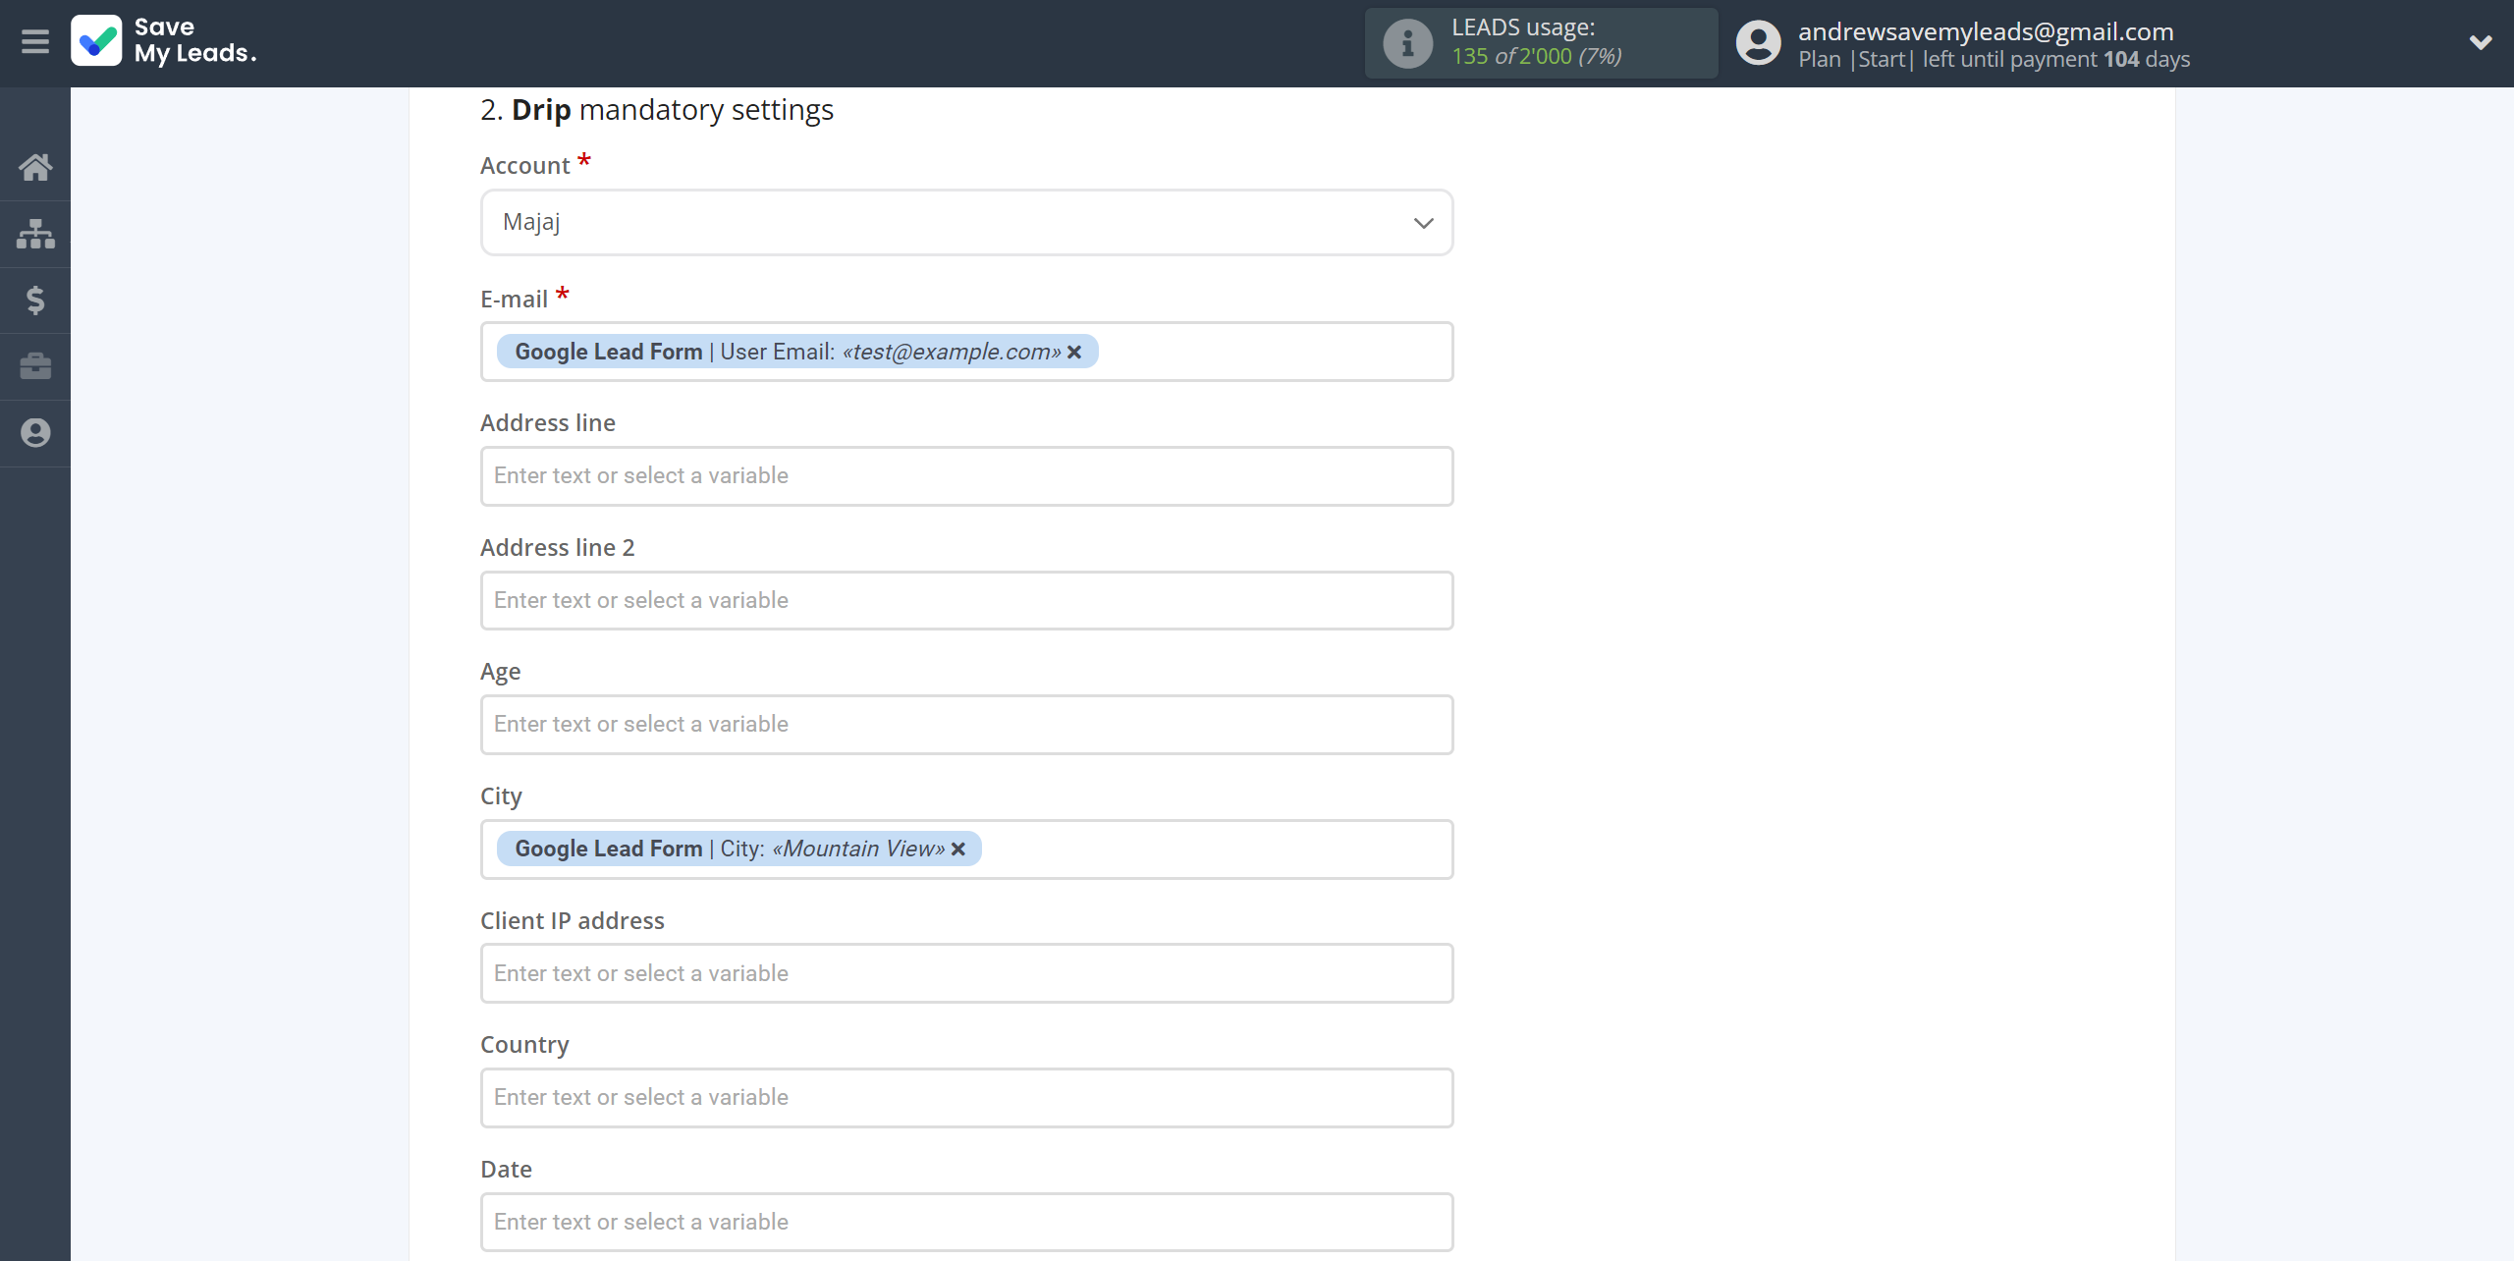2514x1261 pixels.
Task: Remove the City Mountain View variable tag
Action: [x=958, y=849]
